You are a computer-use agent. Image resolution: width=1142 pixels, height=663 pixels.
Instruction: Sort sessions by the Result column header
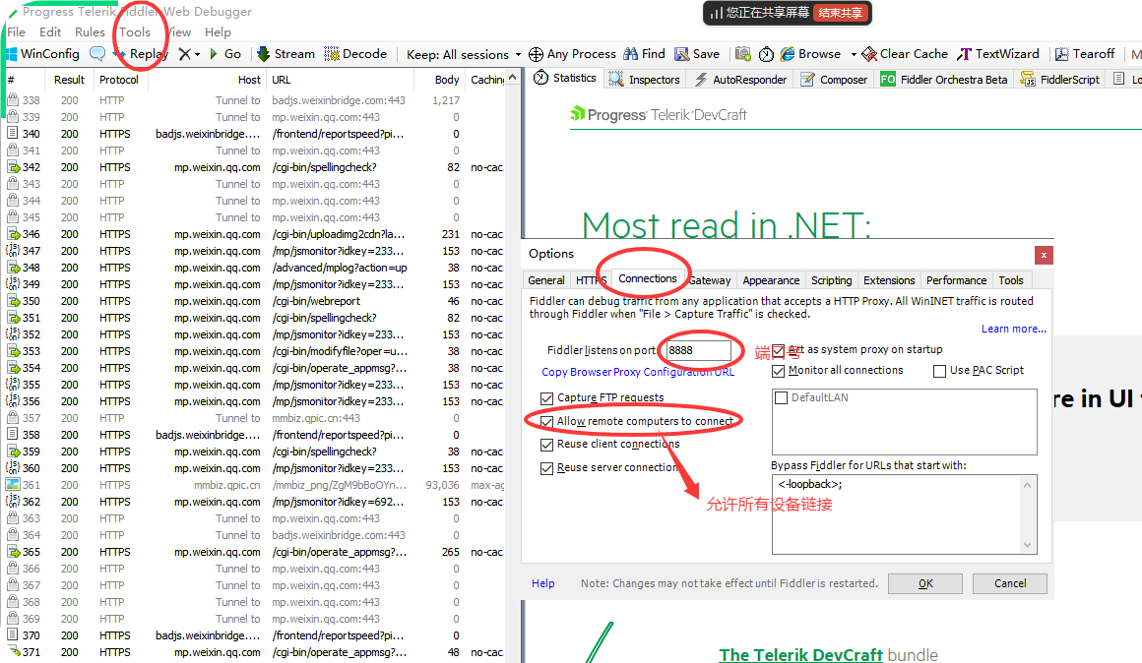(x=69, y=80)
